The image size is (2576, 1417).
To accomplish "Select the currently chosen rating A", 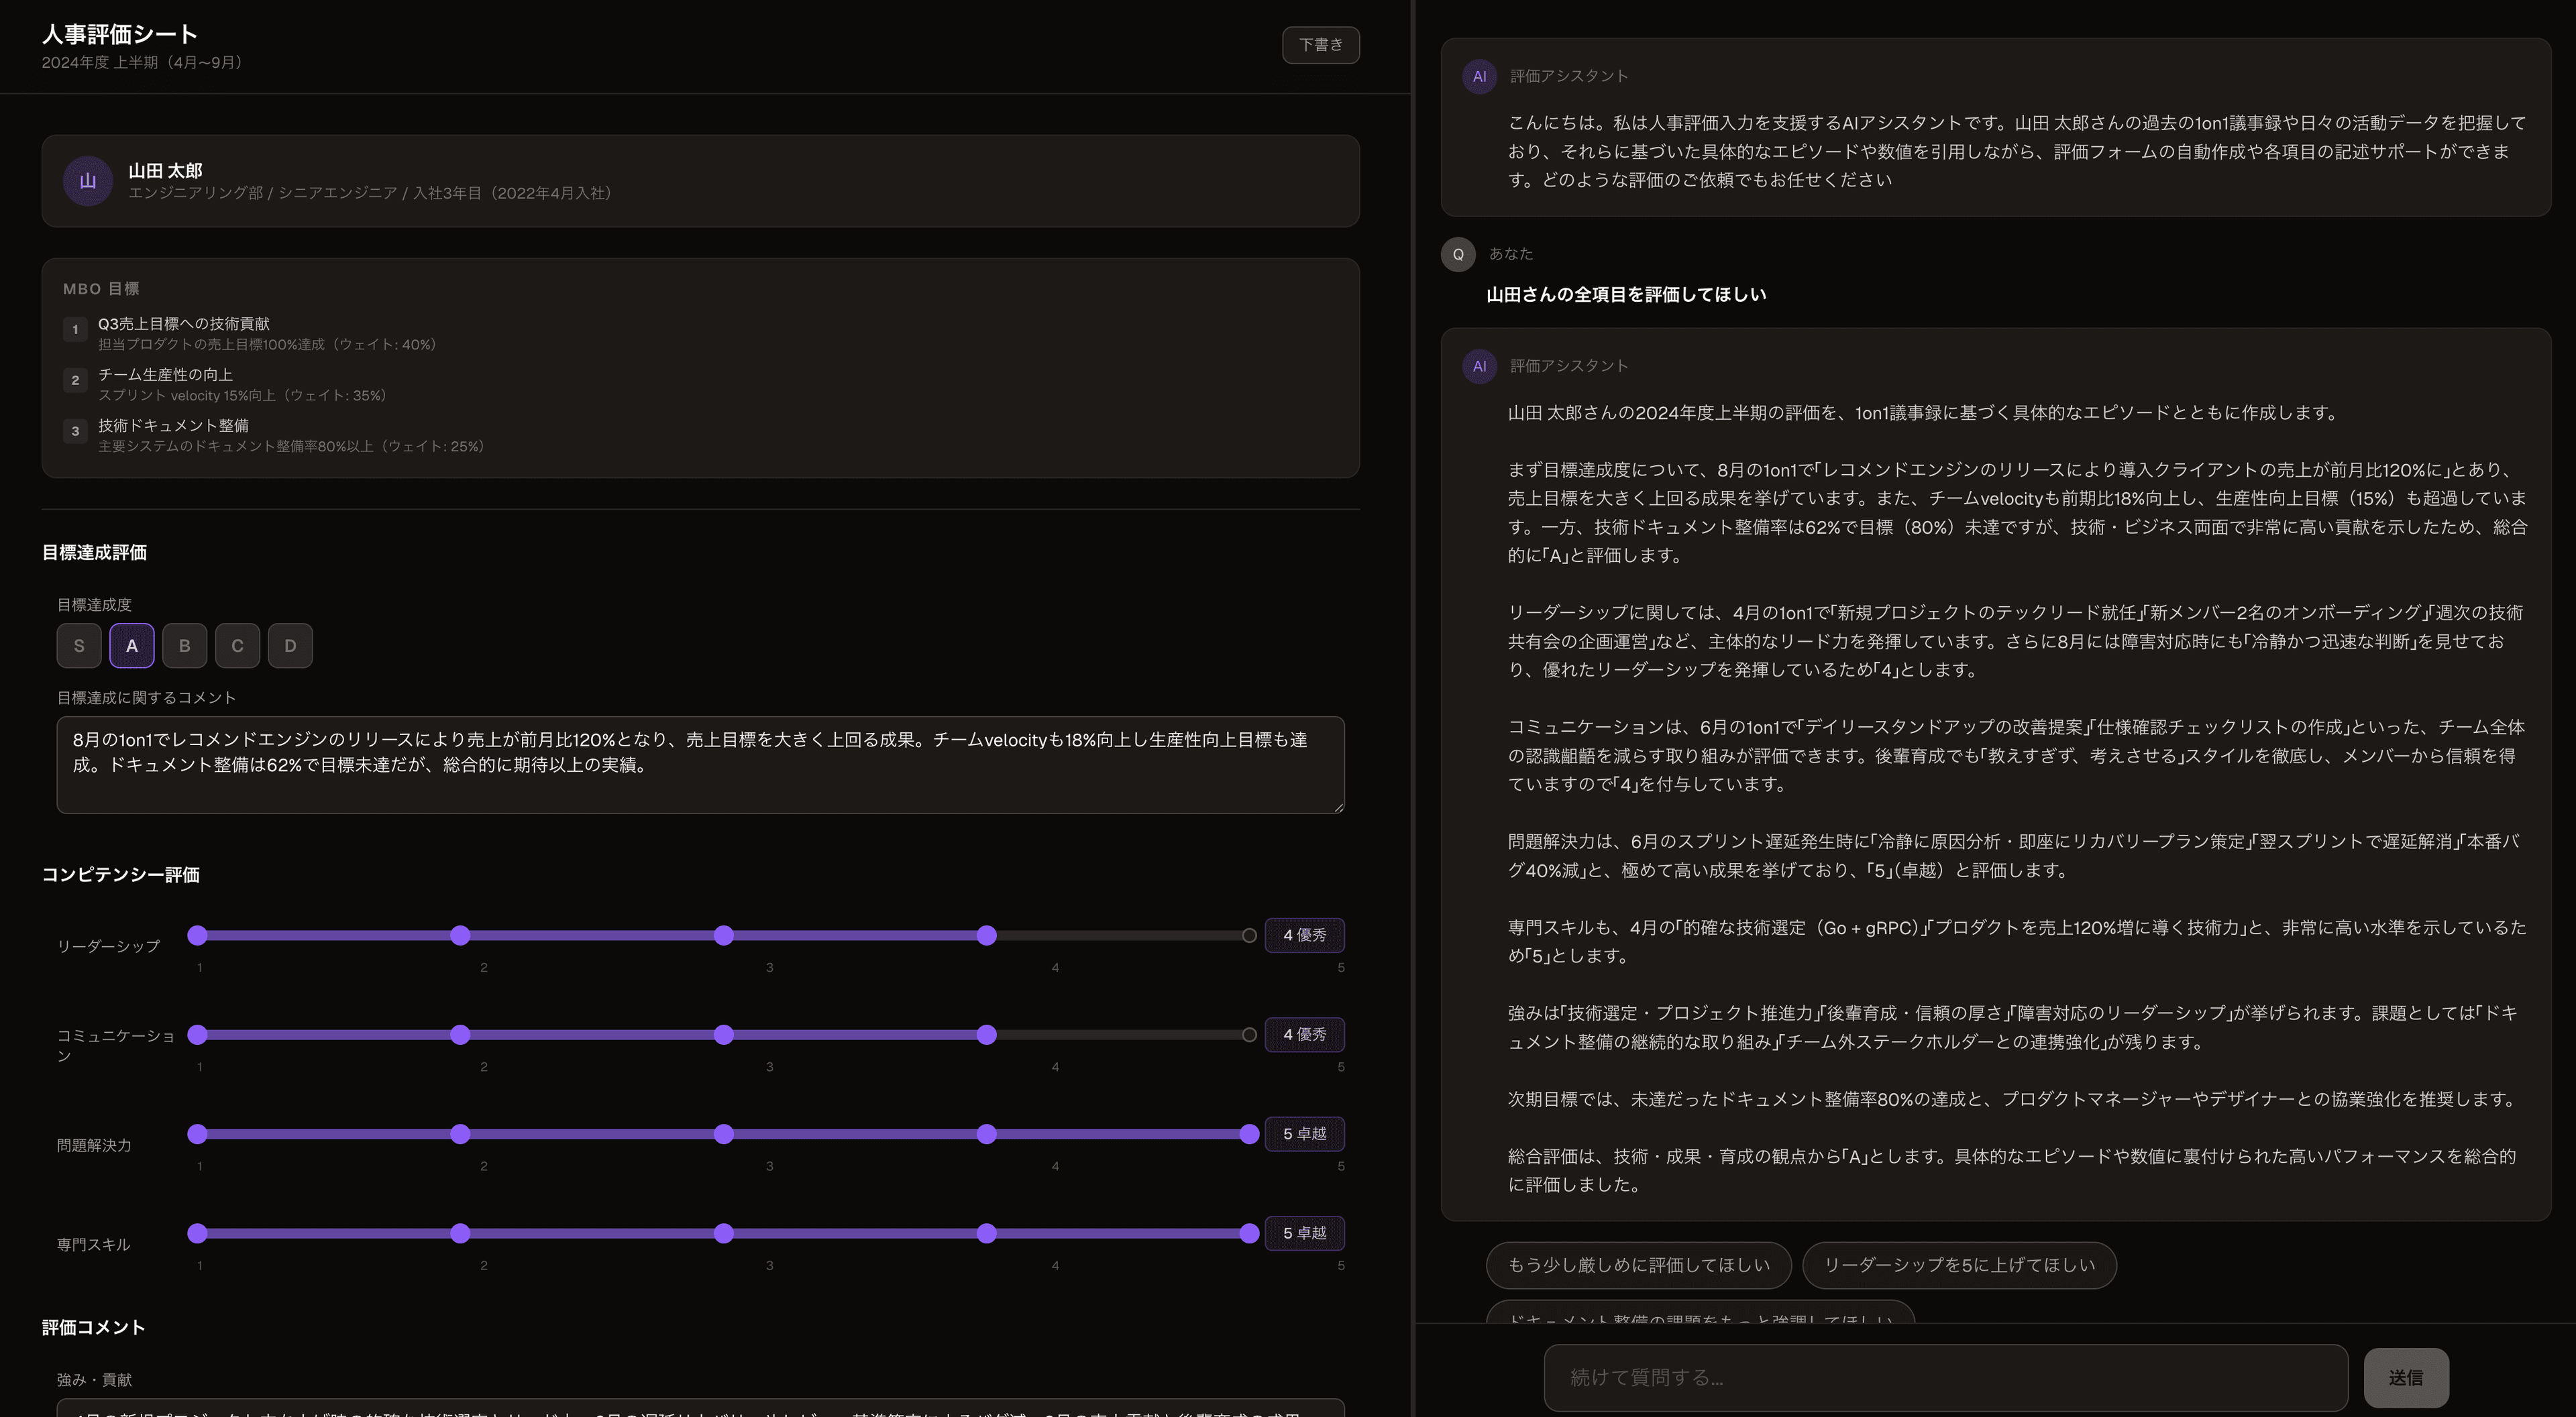I will tap(132, 645).
